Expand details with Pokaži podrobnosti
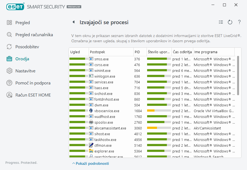This screenshot has height=170, width=247. coord(91,163)
